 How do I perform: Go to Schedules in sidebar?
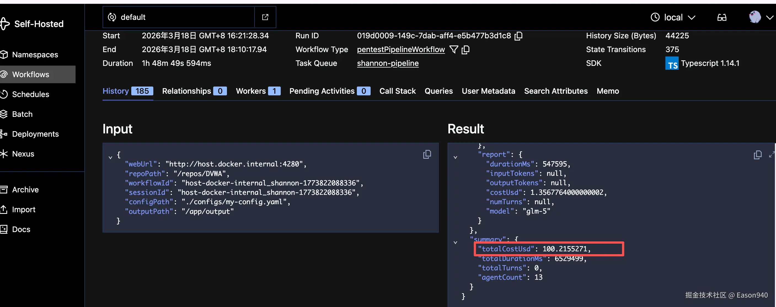(30, 94)
